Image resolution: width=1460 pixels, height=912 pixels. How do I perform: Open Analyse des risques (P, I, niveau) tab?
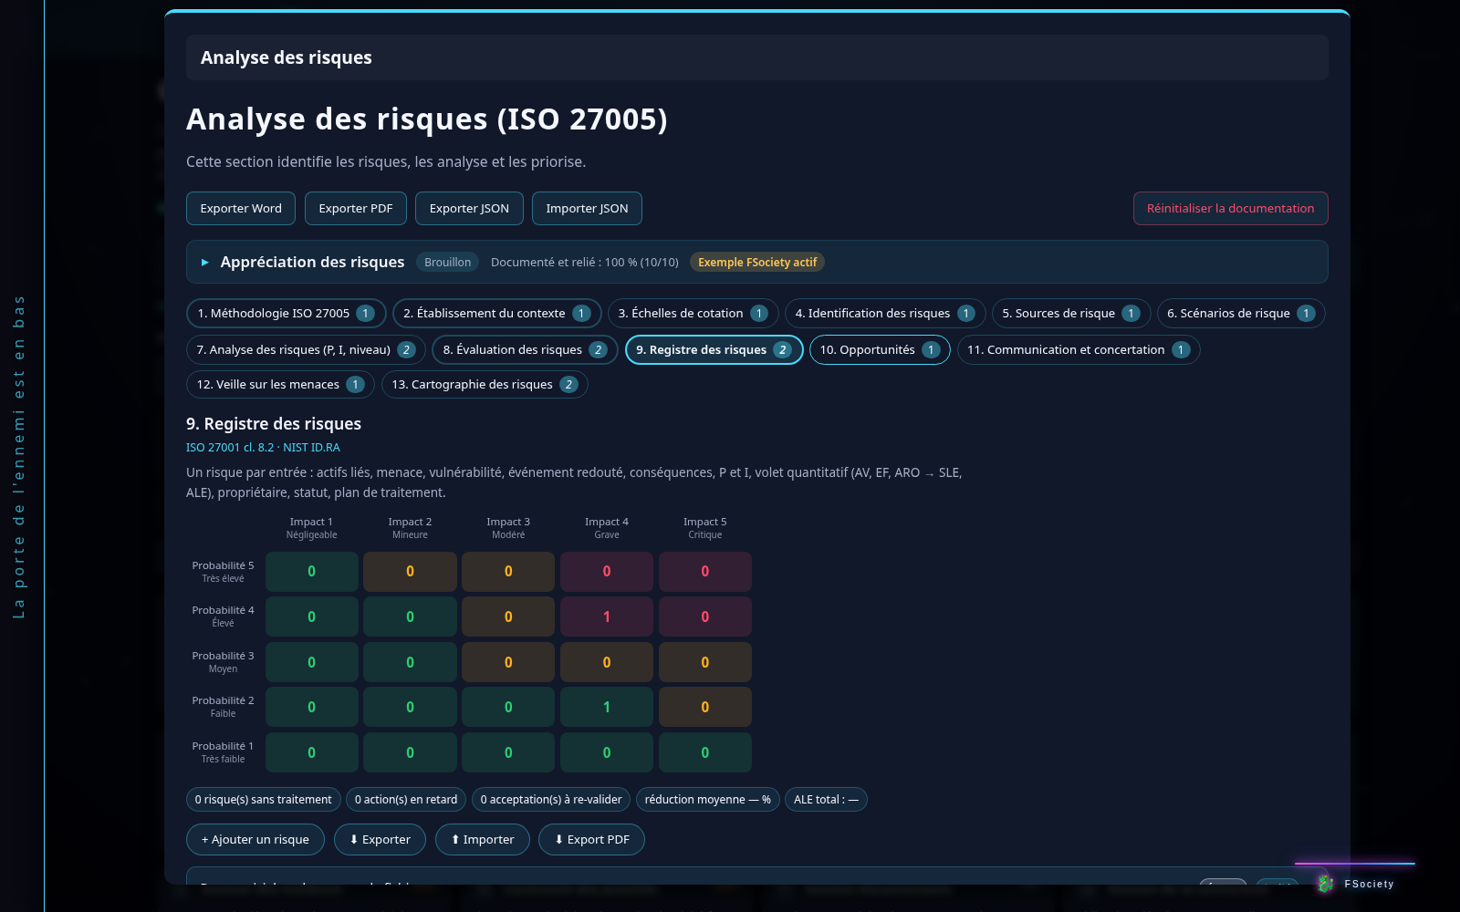click(x=306, y=349)
